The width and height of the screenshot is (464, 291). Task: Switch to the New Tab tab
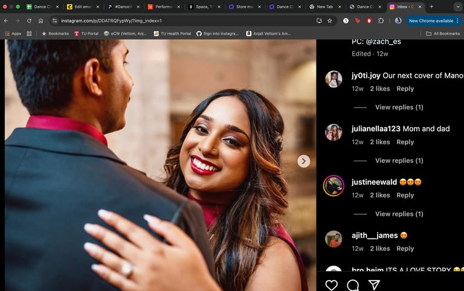pos(325,7)
